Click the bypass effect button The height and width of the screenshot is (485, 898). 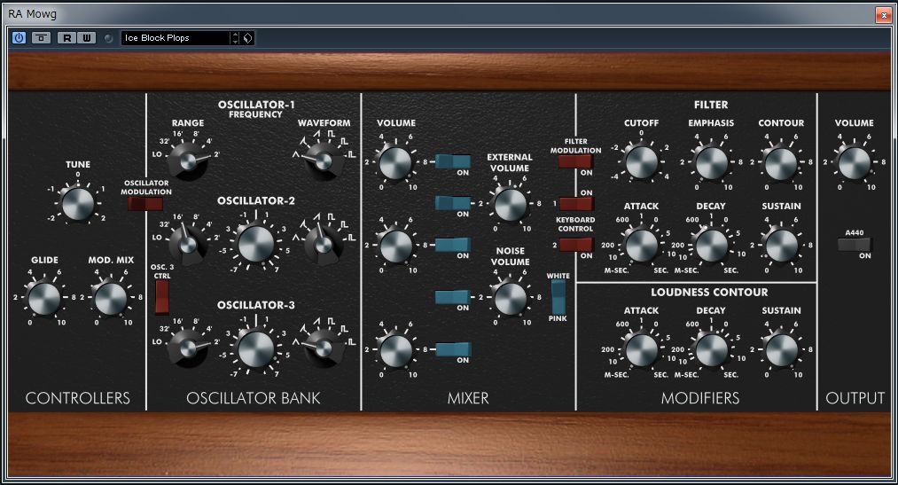(x=41, y=38)
